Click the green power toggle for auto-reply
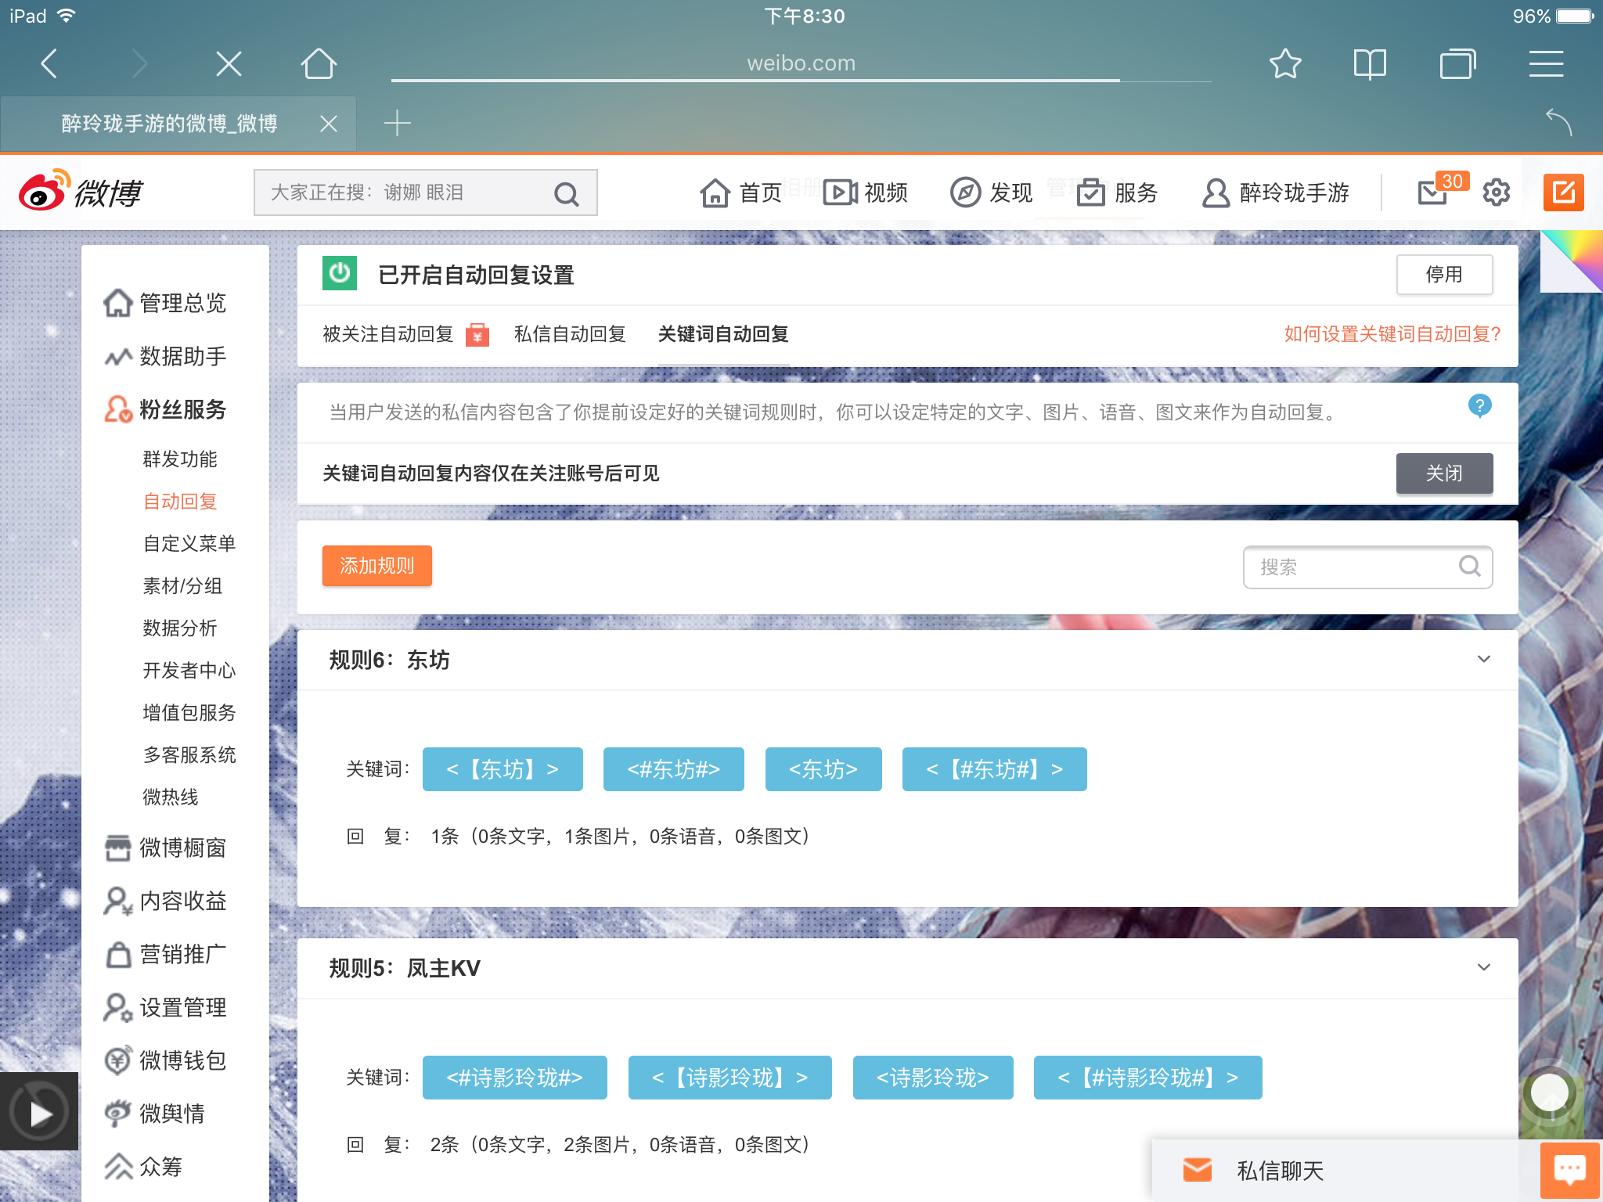Image resolution: width=1603 pixels, height=1202 pixels. click(x=338, y=275)
